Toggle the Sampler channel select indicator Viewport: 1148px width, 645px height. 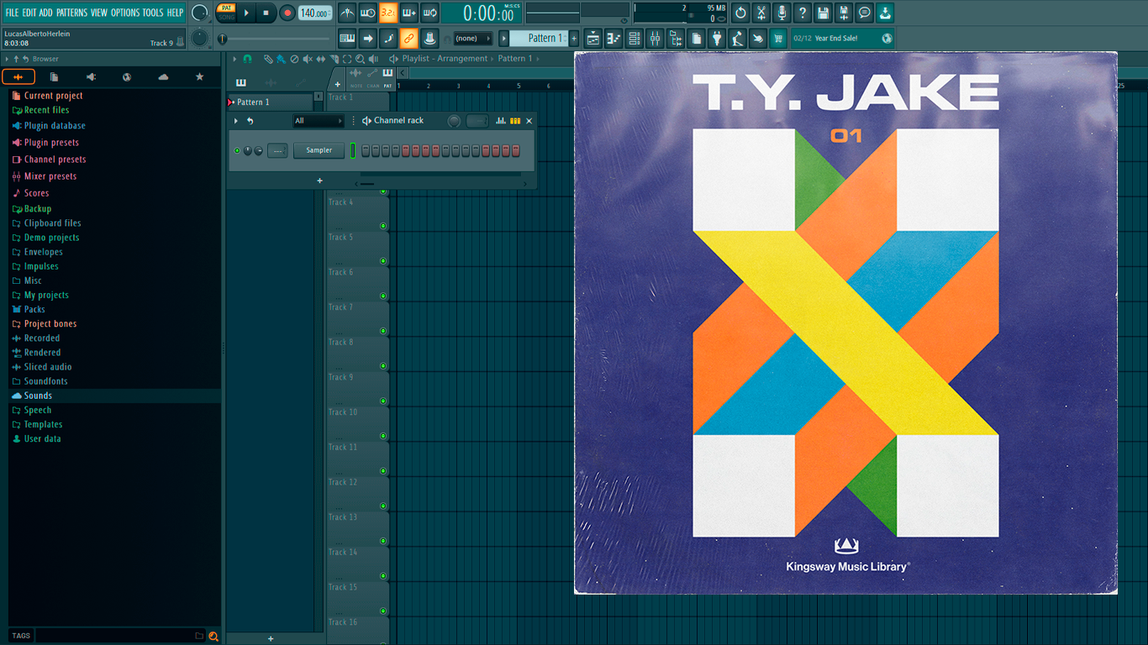[x=354, y=151]
